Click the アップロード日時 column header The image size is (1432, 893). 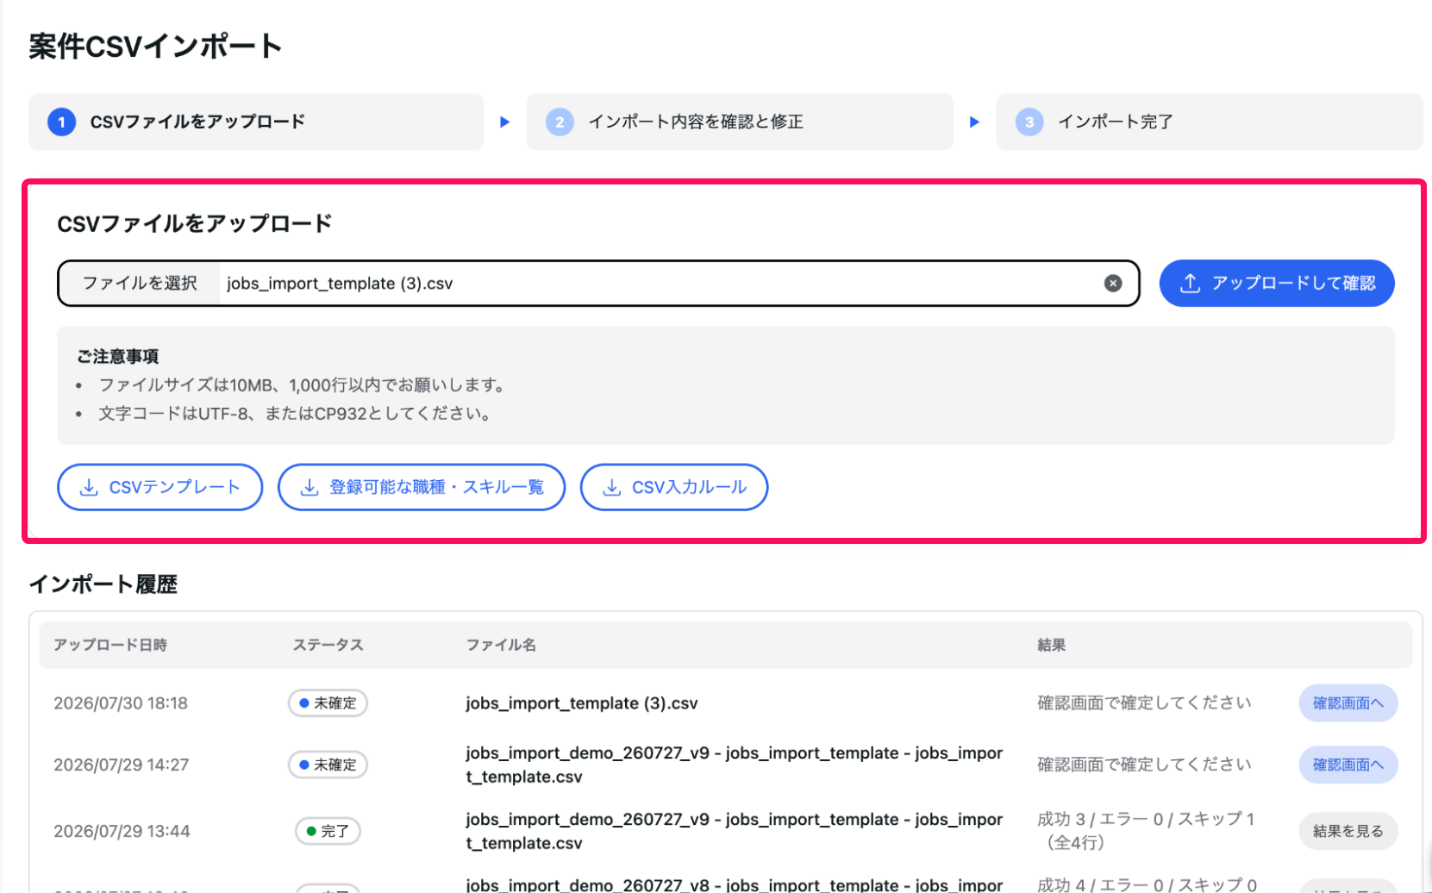[x=110, y=645]
